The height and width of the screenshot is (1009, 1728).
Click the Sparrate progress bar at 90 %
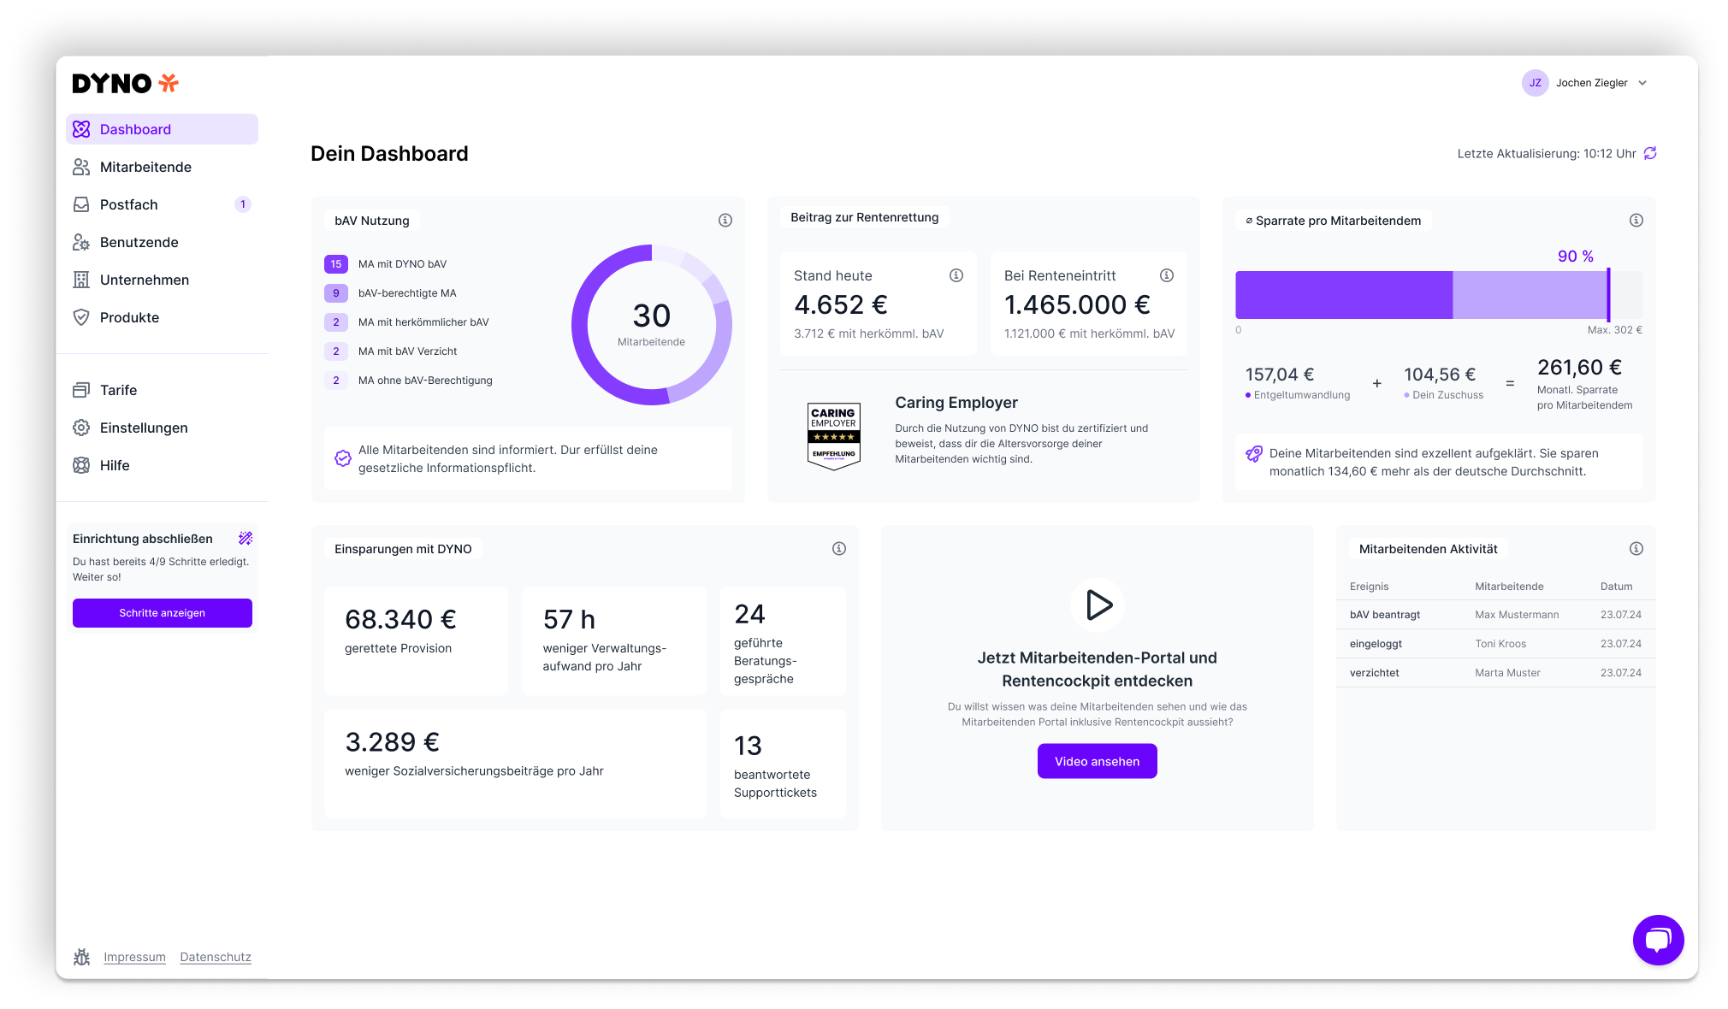[x=1437, y=295]
